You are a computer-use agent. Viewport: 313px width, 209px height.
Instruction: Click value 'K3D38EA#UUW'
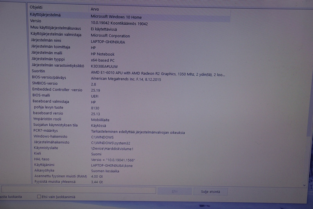[104, 66]
